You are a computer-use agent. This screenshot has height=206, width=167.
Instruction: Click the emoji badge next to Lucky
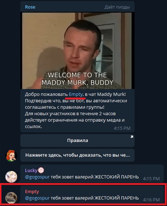(x=41, y=170)
